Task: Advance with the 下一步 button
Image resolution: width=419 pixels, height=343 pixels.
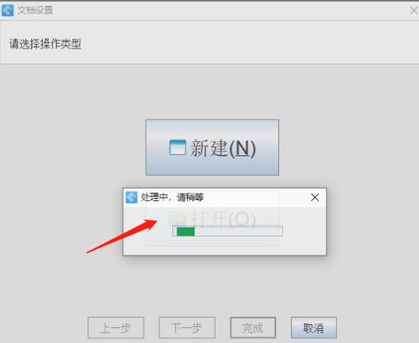Action: pos(187,328)
